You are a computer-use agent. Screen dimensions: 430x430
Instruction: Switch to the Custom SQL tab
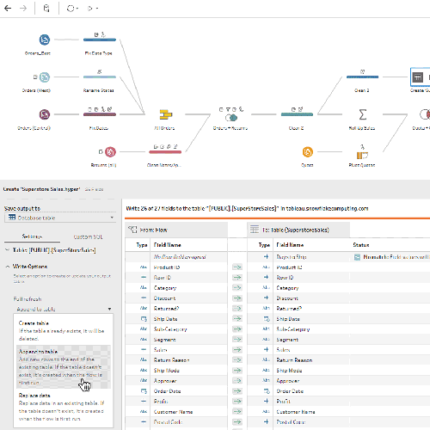88,236
